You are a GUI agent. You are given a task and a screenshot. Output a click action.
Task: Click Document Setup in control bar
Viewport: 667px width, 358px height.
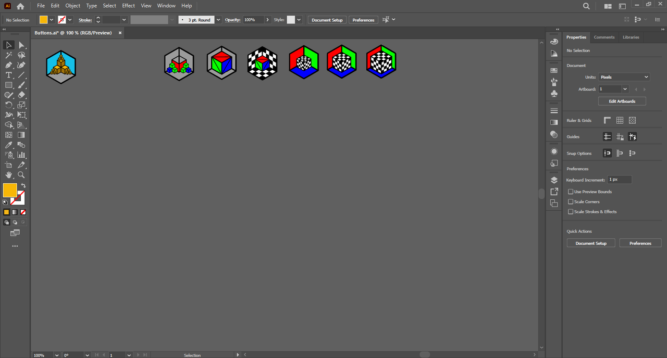coord(327,20)
